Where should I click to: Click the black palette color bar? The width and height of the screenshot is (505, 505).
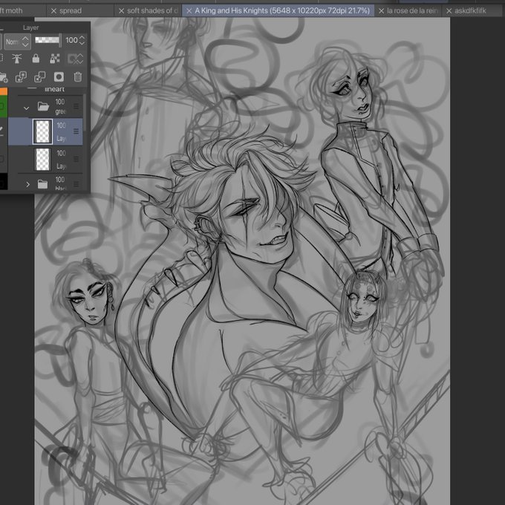(4, 182)
